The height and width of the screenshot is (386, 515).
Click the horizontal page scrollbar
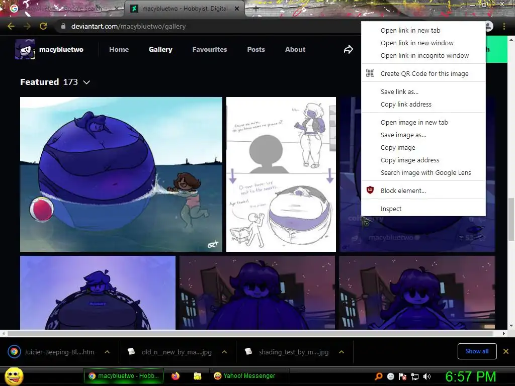coord(249,334)
